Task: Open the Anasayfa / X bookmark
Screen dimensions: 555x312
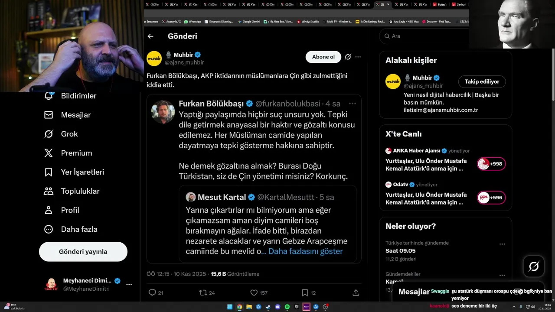Action: pos(171,21)
